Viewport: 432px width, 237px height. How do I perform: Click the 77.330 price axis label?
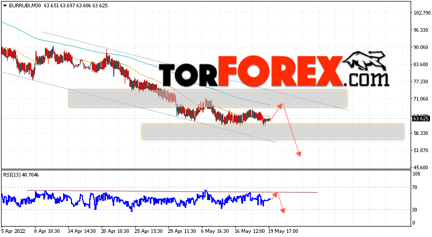pyautogui.click(x=421, y=82)
